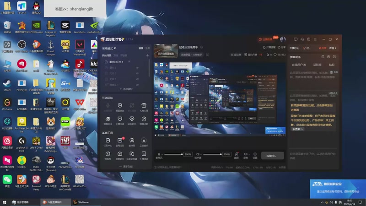Click 去查看 in the task notice
Viewport: 366px width, 206px height.
[x=298, y=129]
